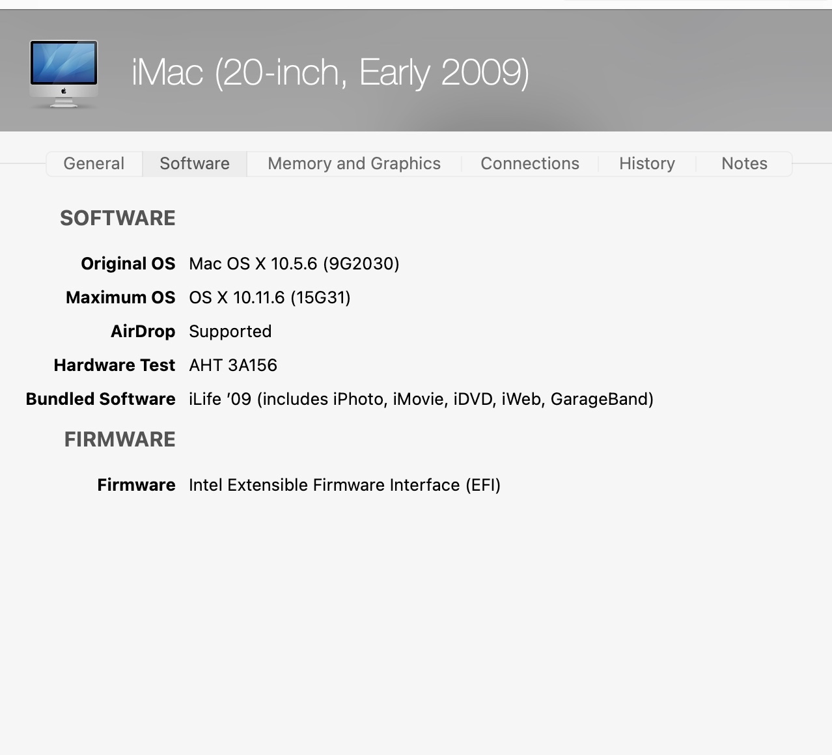
Task: Click the "Hardware Test" label
Action: (x=115, y=365)
